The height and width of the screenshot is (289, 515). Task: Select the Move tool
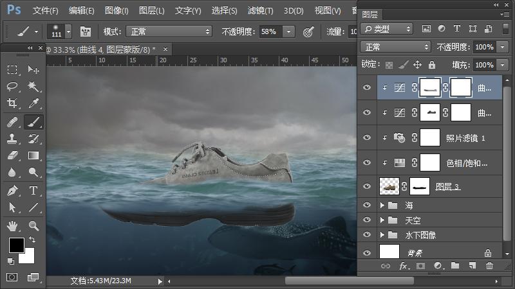coord(33,69)
